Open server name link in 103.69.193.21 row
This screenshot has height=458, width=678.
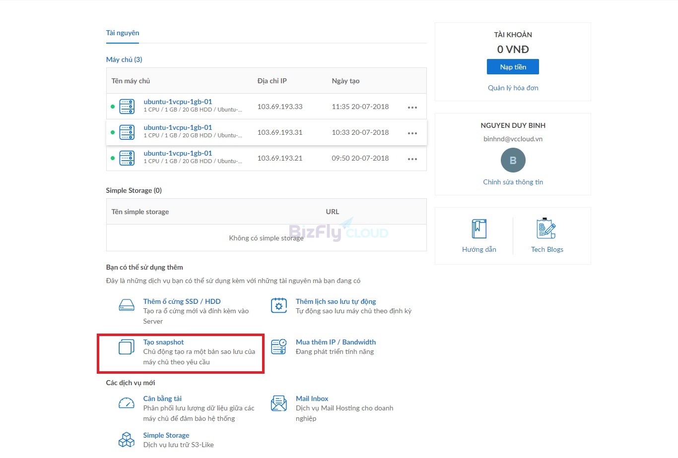click(x=178, y=153)
